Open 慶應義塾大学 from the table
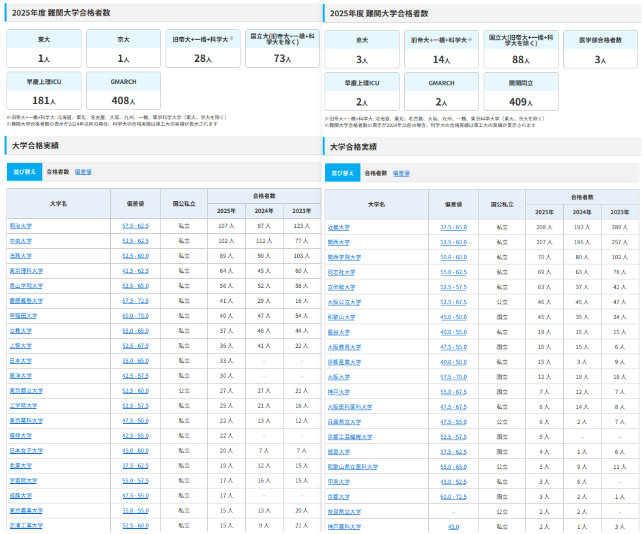Screen dimensions: 642x534 point(26,301)
